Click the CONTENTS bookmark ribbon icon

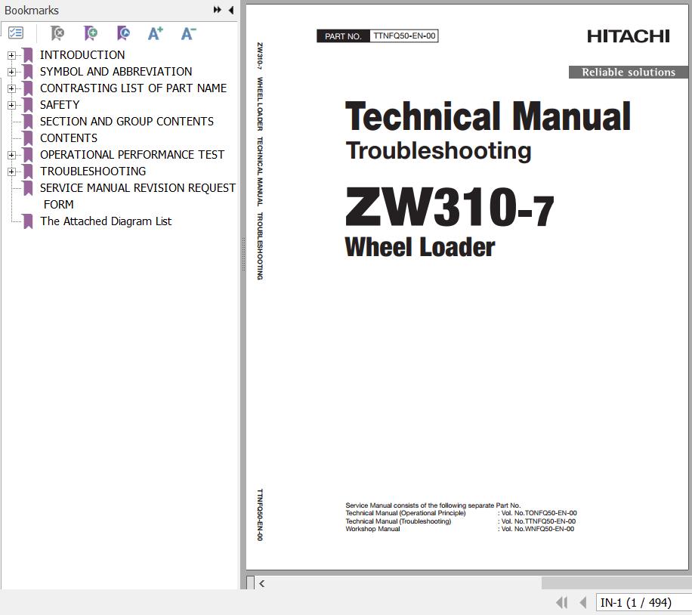(28, 138)
